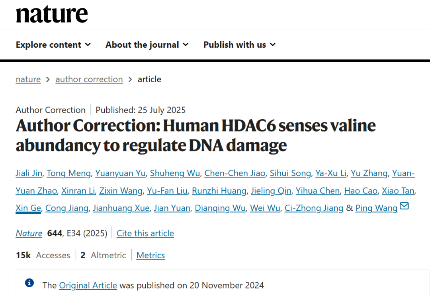Screen dimensions: 430x296
Task: Click the italic Nature journal link
Action: [29, 233]
